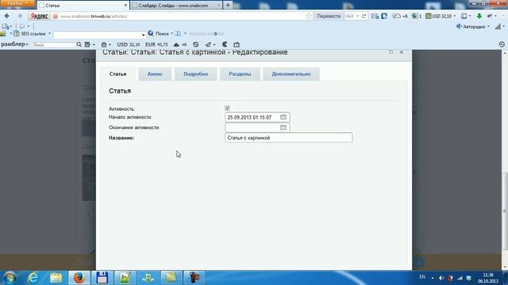Expand the Авторадио station dropdown arrow
Screen dimensions: 508x285
[x=488, y=26]
